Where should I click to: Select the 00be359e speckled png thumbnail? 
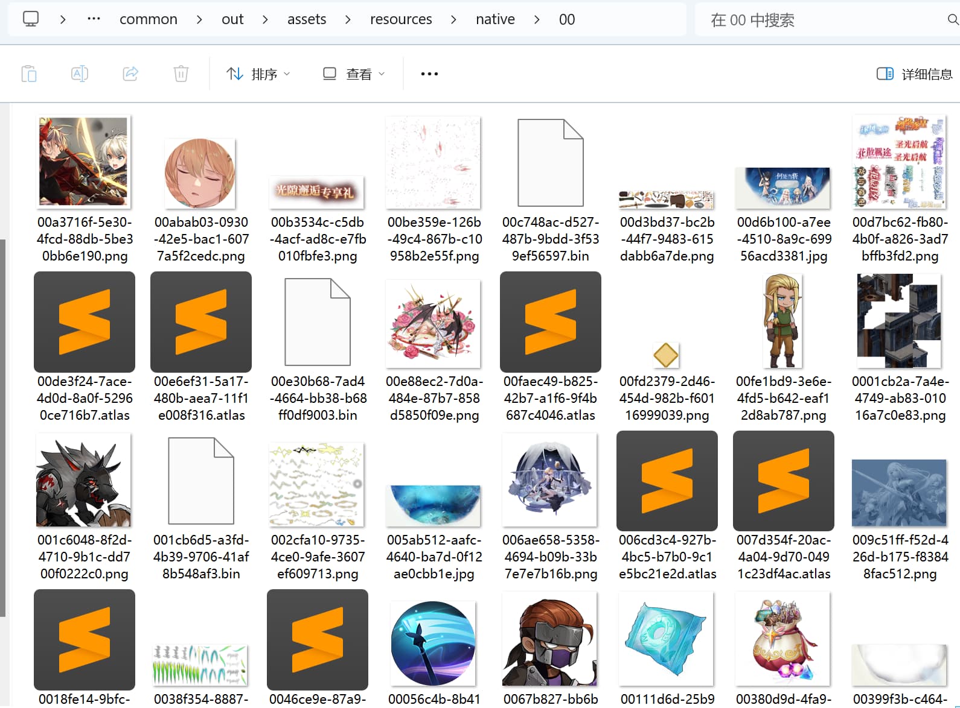(x=434, y=162)
